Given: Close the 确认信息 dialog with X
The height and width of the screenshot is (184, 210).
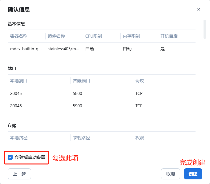Looking at the screenshot, I should tap(199, 9).
